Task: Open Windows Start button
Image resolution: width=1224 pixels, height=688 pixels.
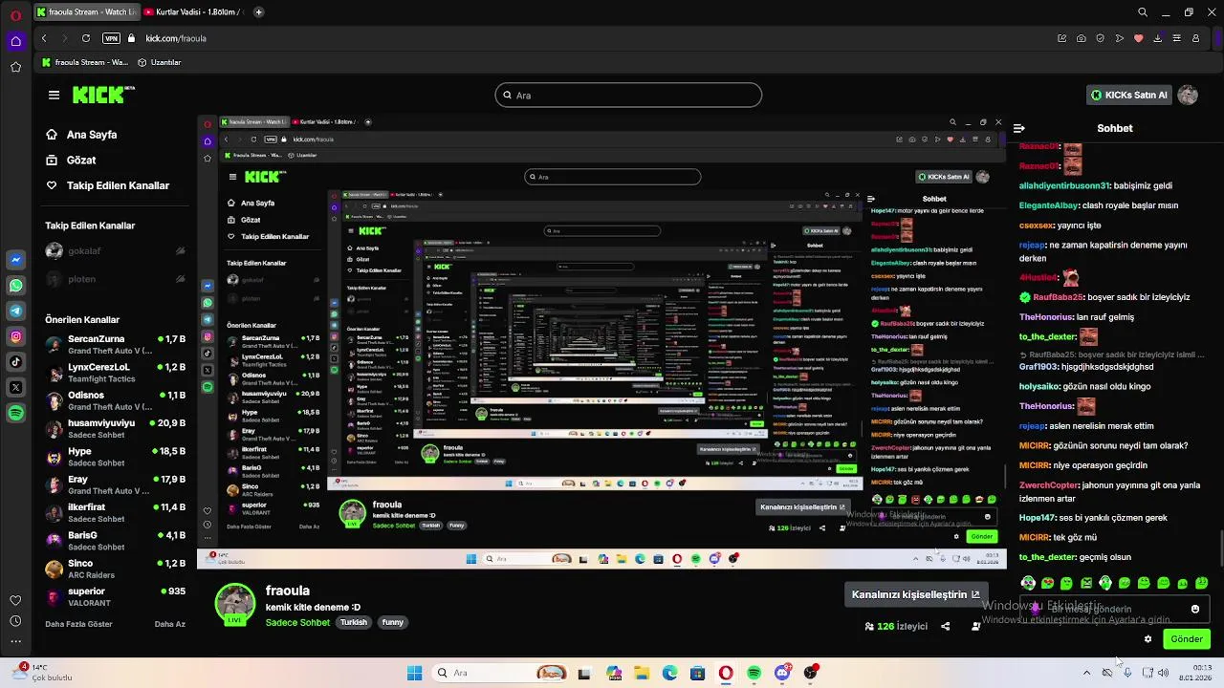Action: click(414, 673)
